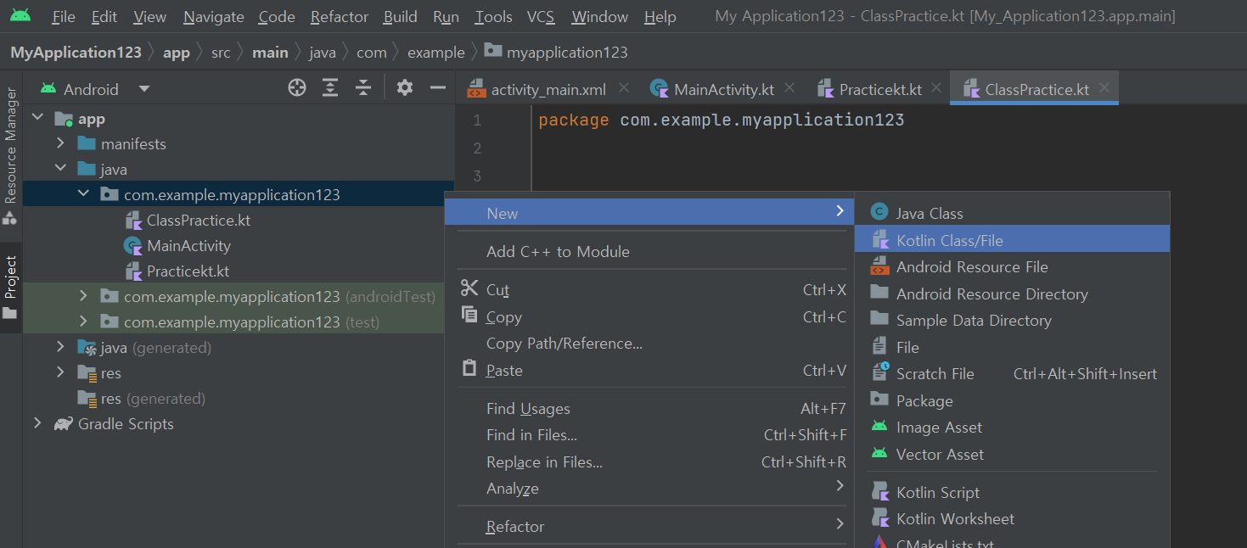Choose Sample Data Directory
The height and width of the screenshot is (548, 1247).
pos(1012,320)
